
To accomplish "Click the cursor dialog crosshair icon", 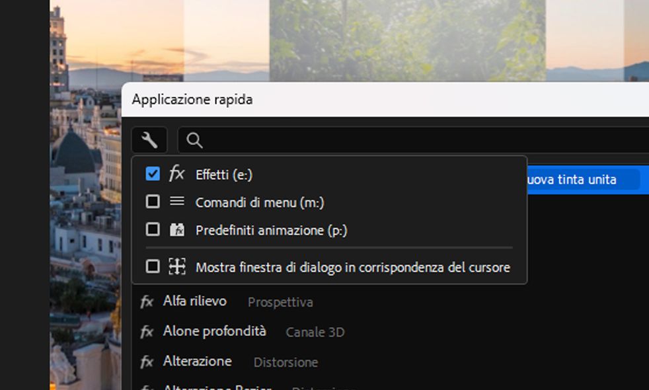I will pos(176,266).
